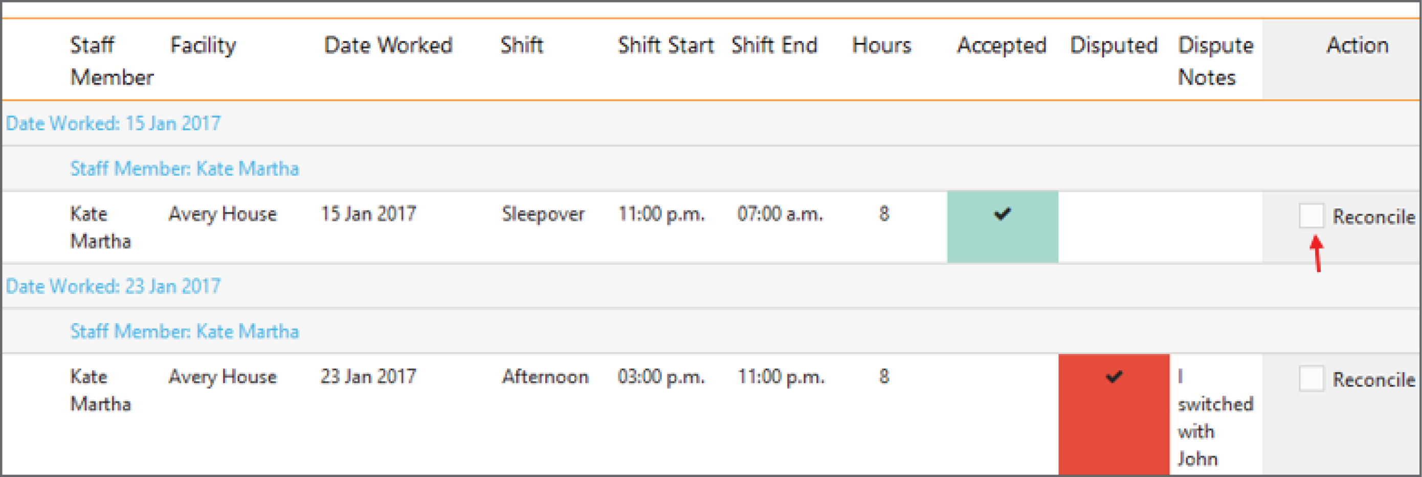1422x477 pixels.
Task: Select the Sleepover shift cell
Action: (x=543, y=213)
